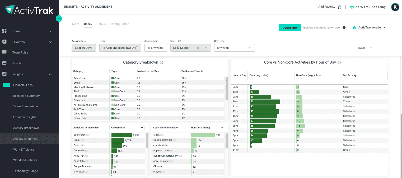Click the Category Breakdown table scrollbar
Screen dimensions: 402x178
pyautogui.click(x=226, y=88)
